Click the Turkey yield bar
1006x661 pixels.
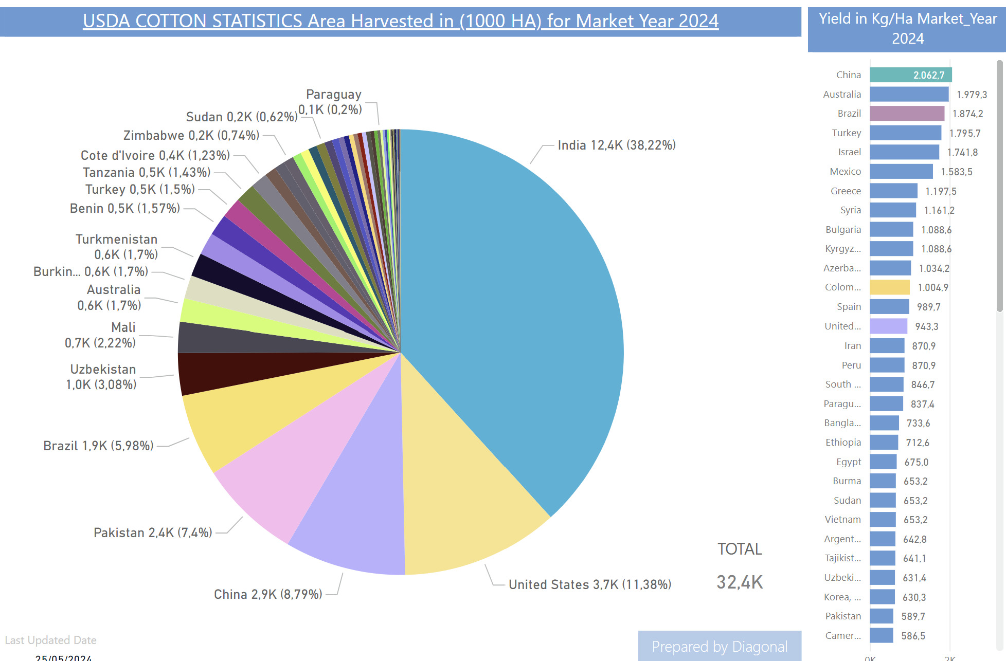coord(905,133)
